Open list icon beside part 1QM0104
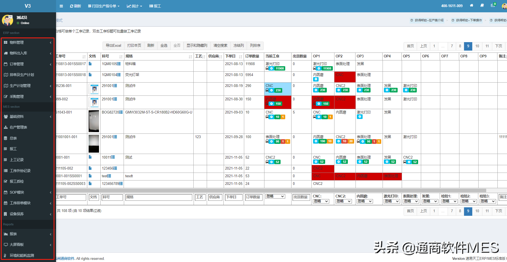 (x=119, y=75)
